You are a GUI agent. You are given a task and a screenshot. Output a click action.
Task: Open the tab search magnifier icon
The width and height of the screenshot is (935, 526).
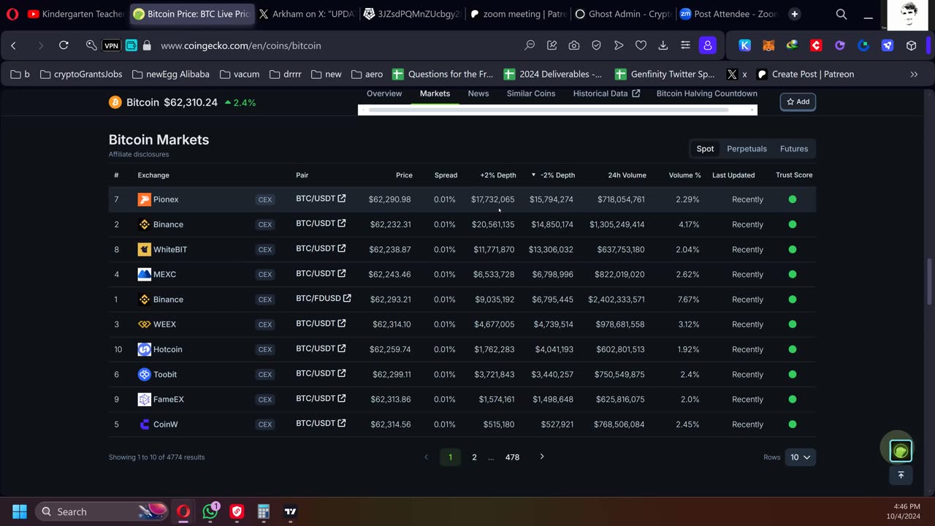841,14
